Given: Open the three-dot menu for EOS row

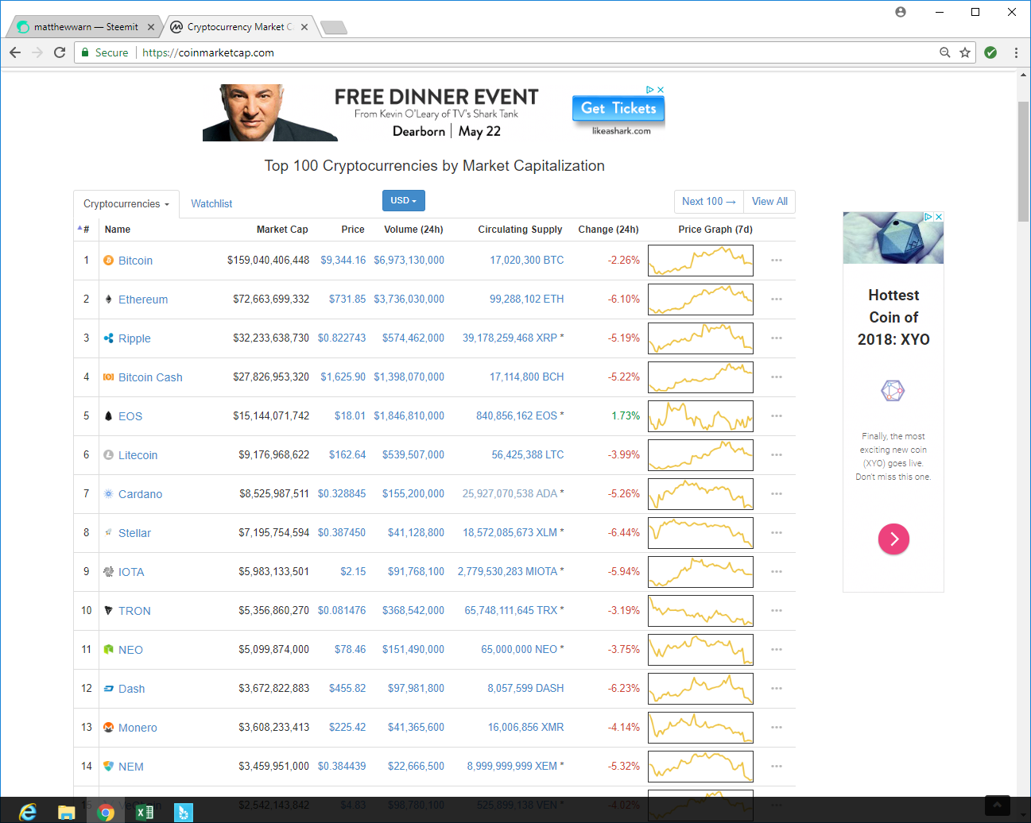Looking at the screenshot, I should coord(777,415).
